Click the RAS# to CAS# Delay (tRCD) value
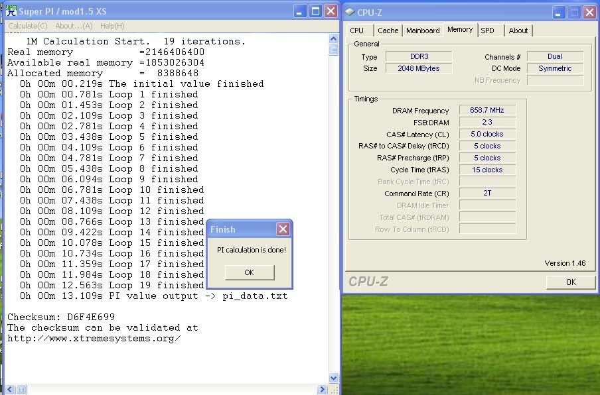This screenshot has width=600, height=395. coord(487,146)
